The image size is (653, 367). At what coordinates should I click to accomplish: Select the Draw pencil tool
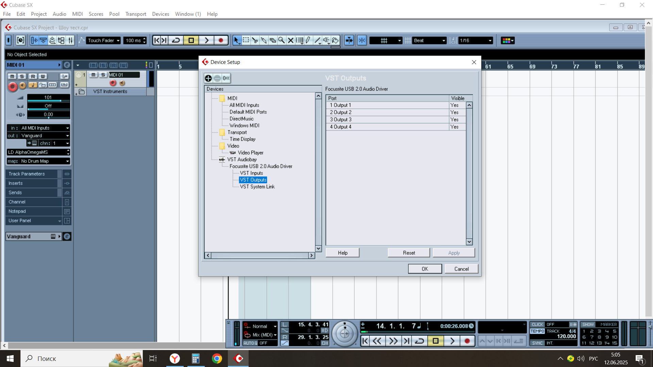point(308,40)
